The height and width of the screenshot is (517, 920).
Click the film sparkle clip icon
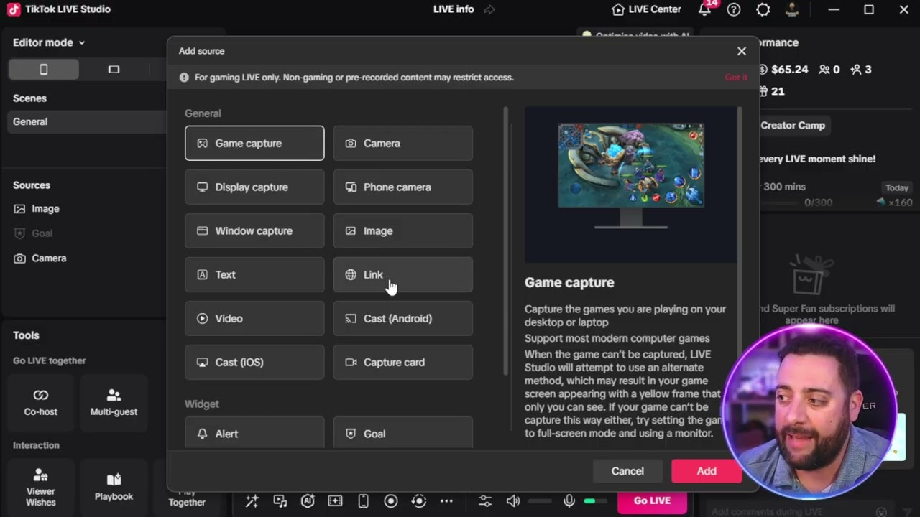click(x=335, y=501)
